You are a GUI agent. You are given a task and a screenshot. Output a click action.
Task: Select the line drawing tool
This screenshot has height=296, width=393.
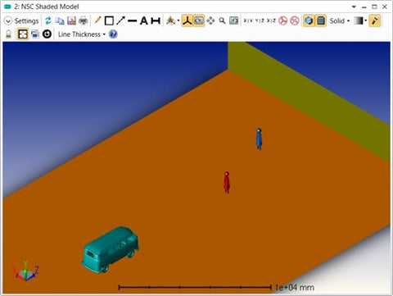133,20
